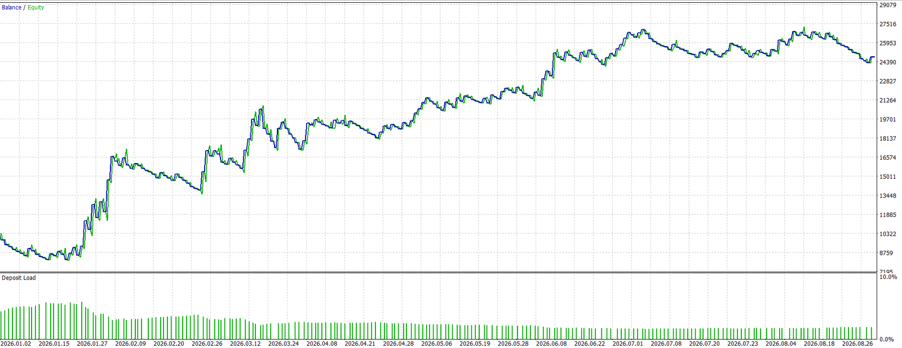Click the 2026.05.19 date label
Image resolution: width=902 pixels, height=348 pixels.
coord(475,344)
